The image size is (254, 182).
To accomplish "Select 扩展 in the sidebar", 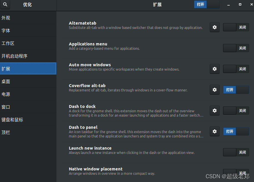I will tap(28, 69).
